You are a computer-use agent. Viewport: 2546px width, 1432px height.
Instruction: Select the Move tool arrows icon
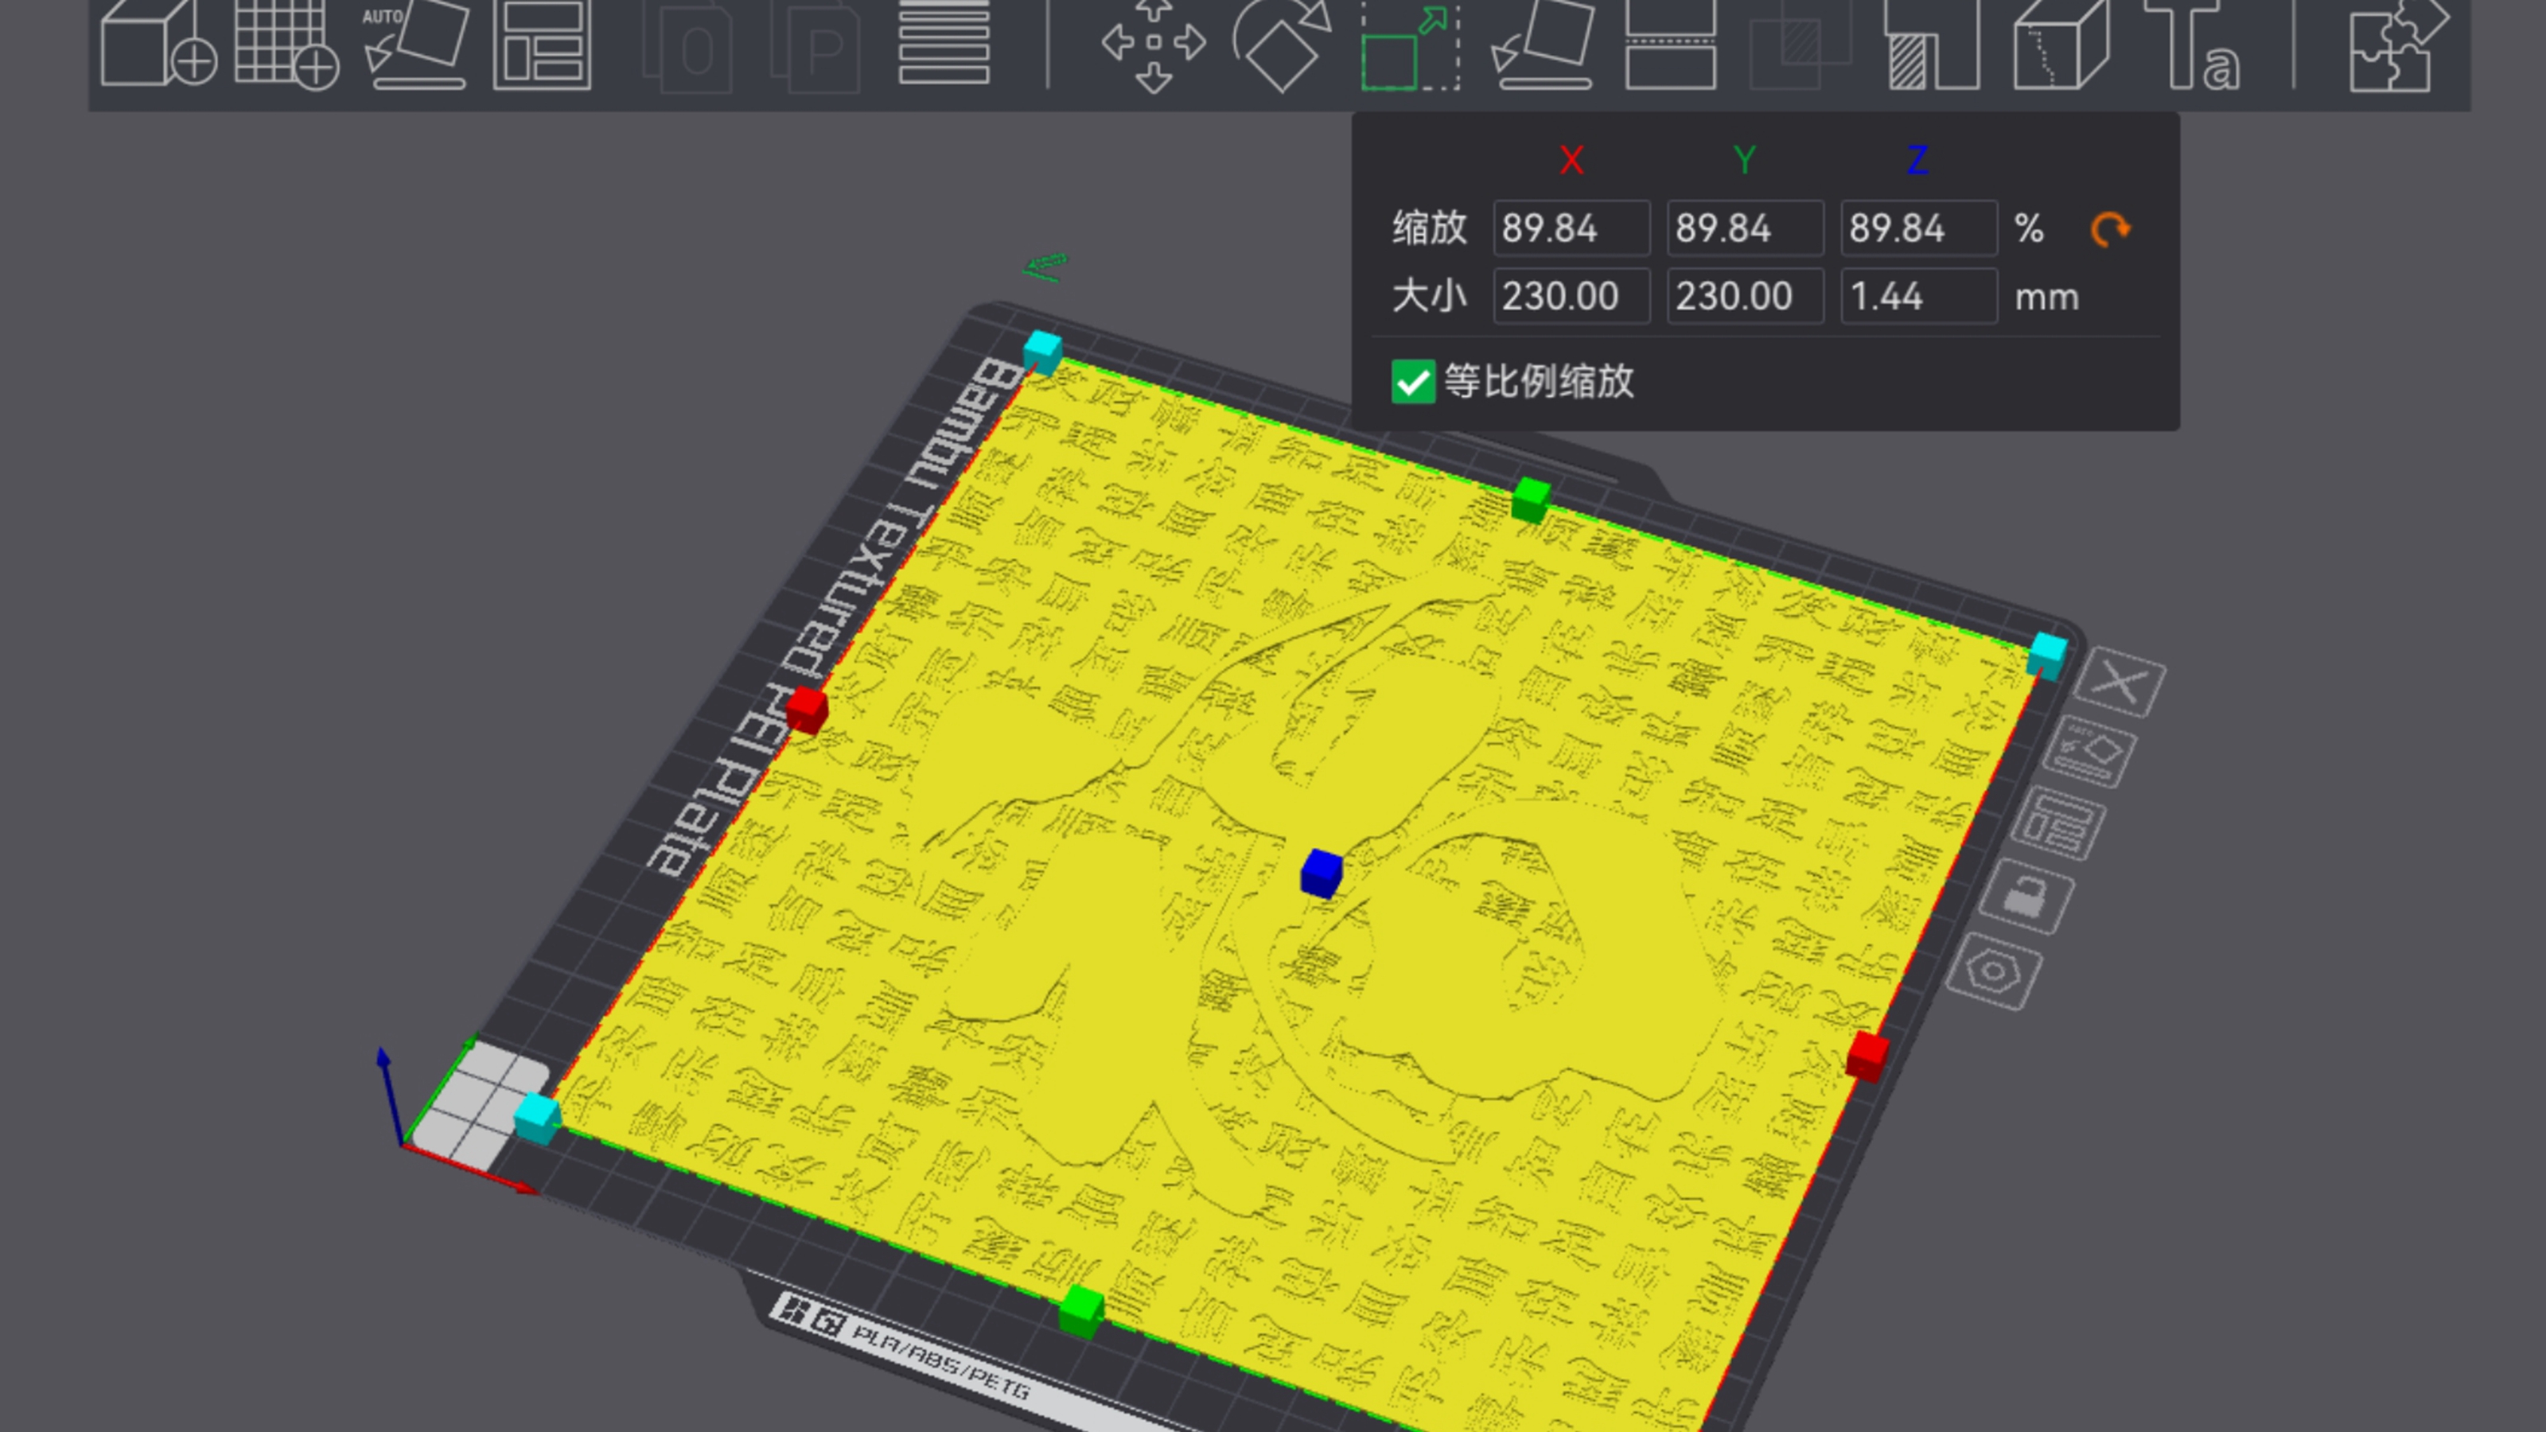click(1154, 45)
